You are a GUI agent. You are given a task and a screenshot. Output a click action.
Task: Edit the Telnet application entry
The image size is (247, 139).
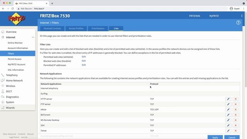pos(228,131)
